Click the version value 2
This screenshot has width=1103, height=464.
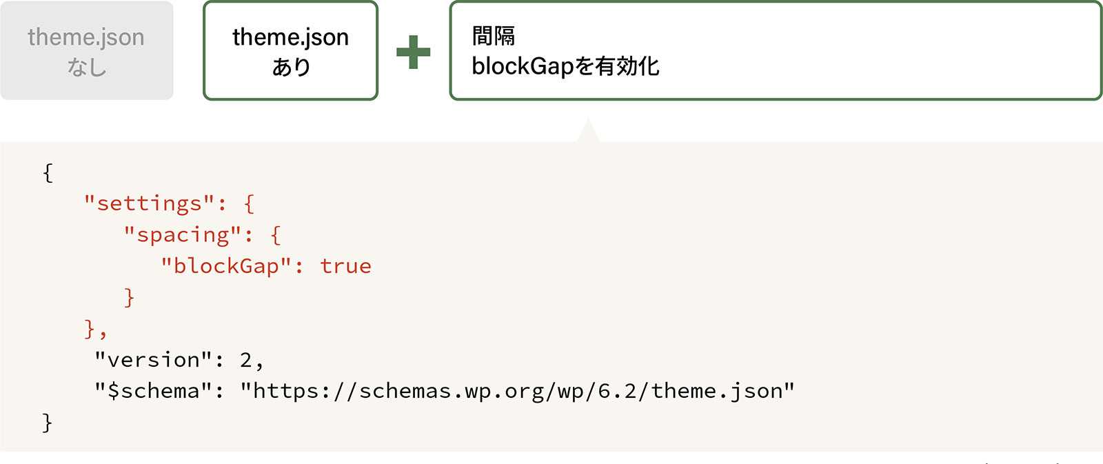click(246, 360)
